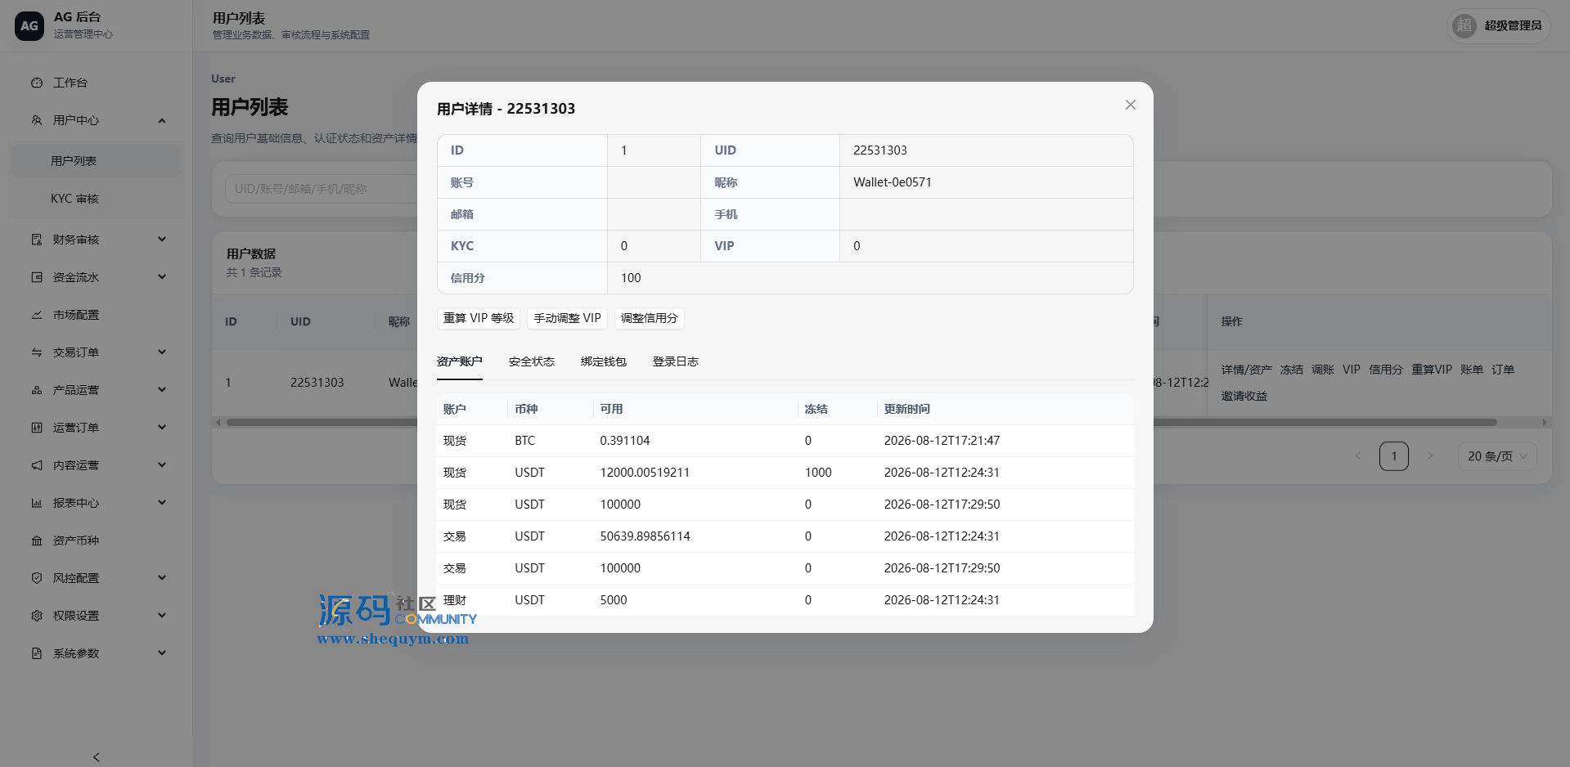The height and width of the screenshot is (767, 1570).
Task: Click the 账单 action link
Action: (1472, 370)
